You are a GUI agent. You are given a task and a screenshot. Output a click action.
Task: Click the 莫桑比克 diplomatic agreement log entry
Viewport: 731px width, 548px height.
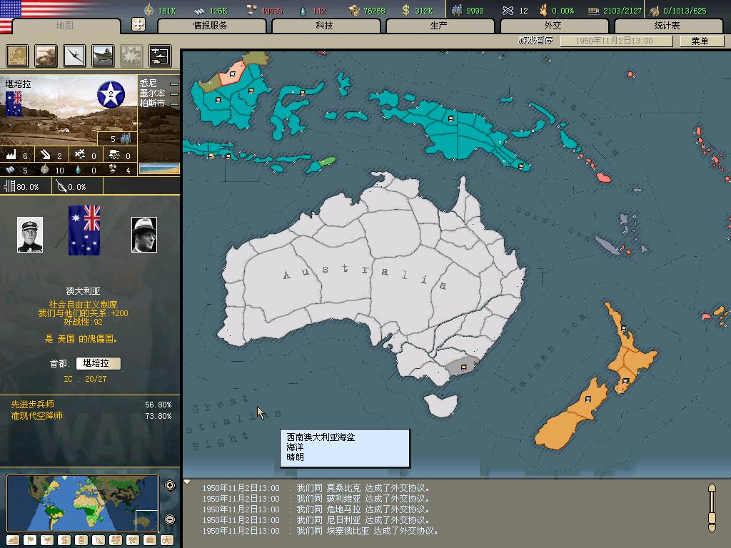click(x=316, y=488)
